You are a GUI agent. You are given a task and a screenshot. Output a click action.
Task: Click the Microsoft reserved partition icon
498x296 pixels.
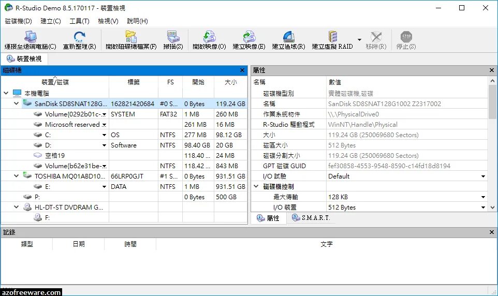click(38, 125)
